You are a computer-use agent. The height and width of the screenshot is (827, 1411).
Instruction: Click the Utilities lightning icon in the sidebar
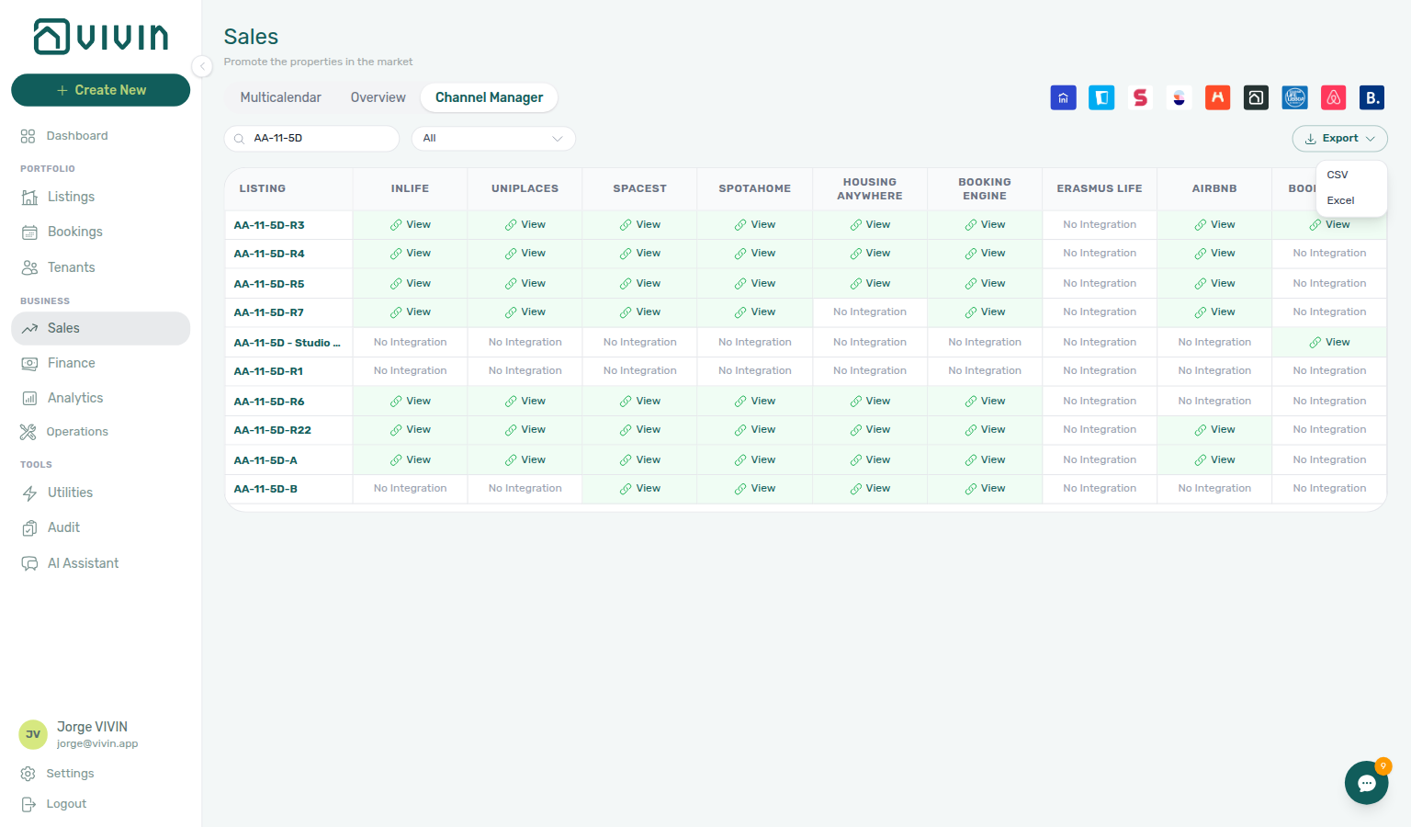coord(29,493)
